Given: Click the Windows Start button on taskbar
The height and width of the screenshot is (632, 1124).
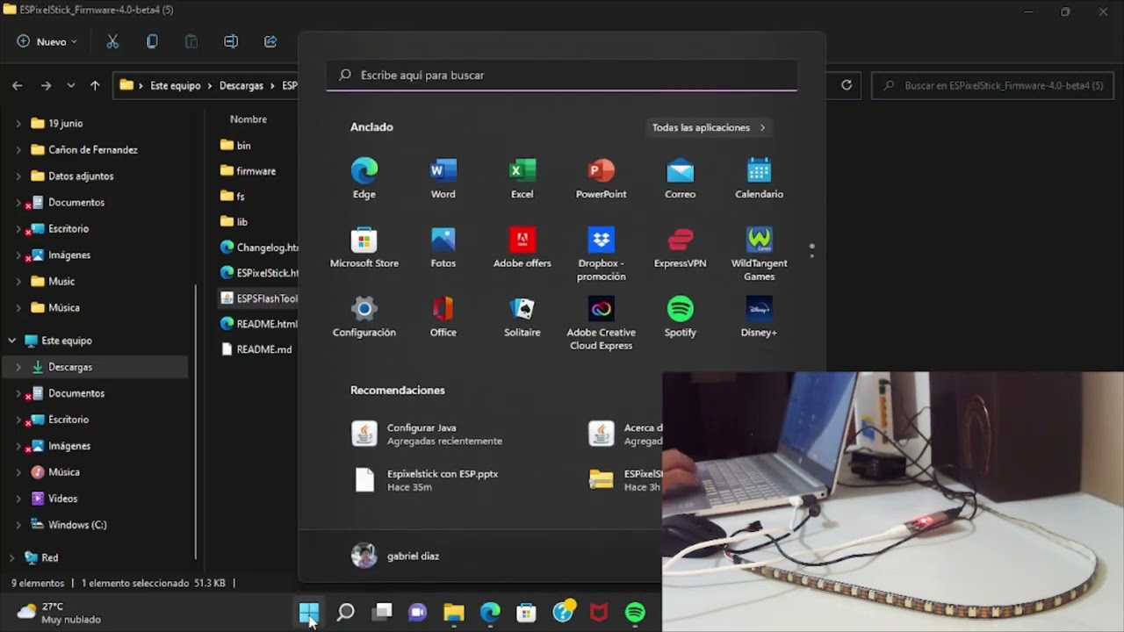Looking at the screenshot, I should (309, 613).
